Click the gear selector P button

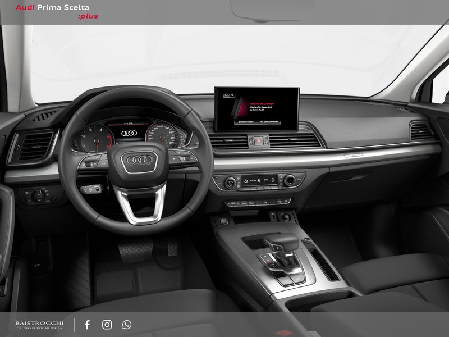click(x=277, y=248)
